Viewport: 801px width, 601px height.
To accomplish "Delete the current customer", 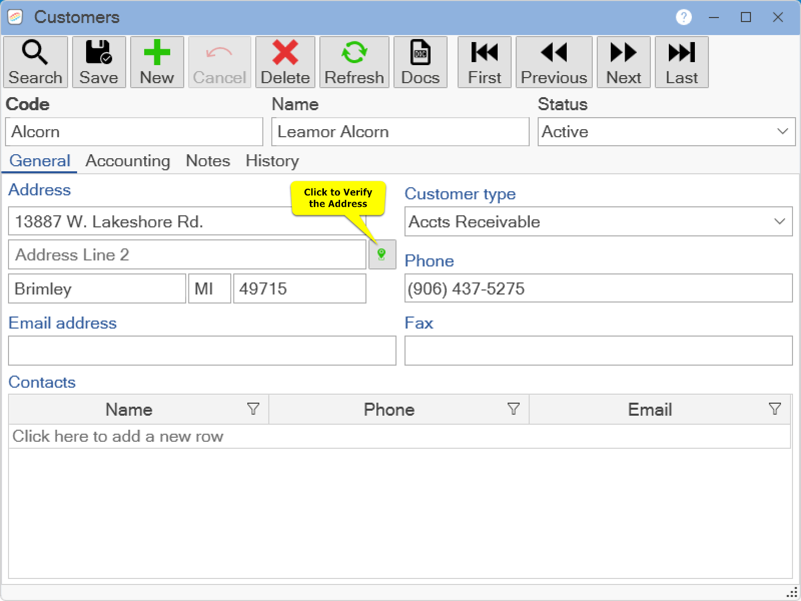I will pos(285,62).
